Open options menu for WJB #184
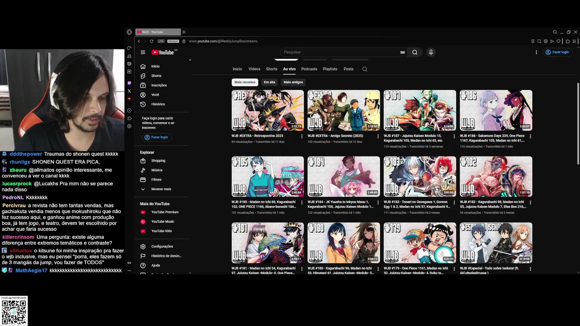 point(378,202)
